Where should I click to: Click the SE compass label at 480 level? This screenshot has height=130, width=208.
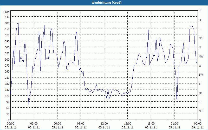200,20
